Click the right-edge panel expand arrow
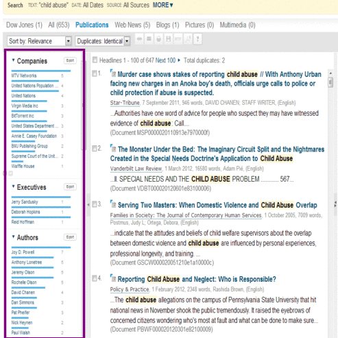338x338 pixels. [x=335, y=204]
